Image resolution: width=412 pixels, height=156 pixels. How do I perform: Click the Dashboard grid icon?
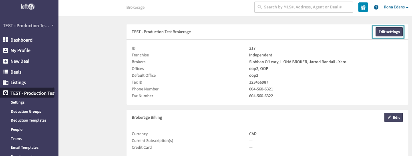6,40
